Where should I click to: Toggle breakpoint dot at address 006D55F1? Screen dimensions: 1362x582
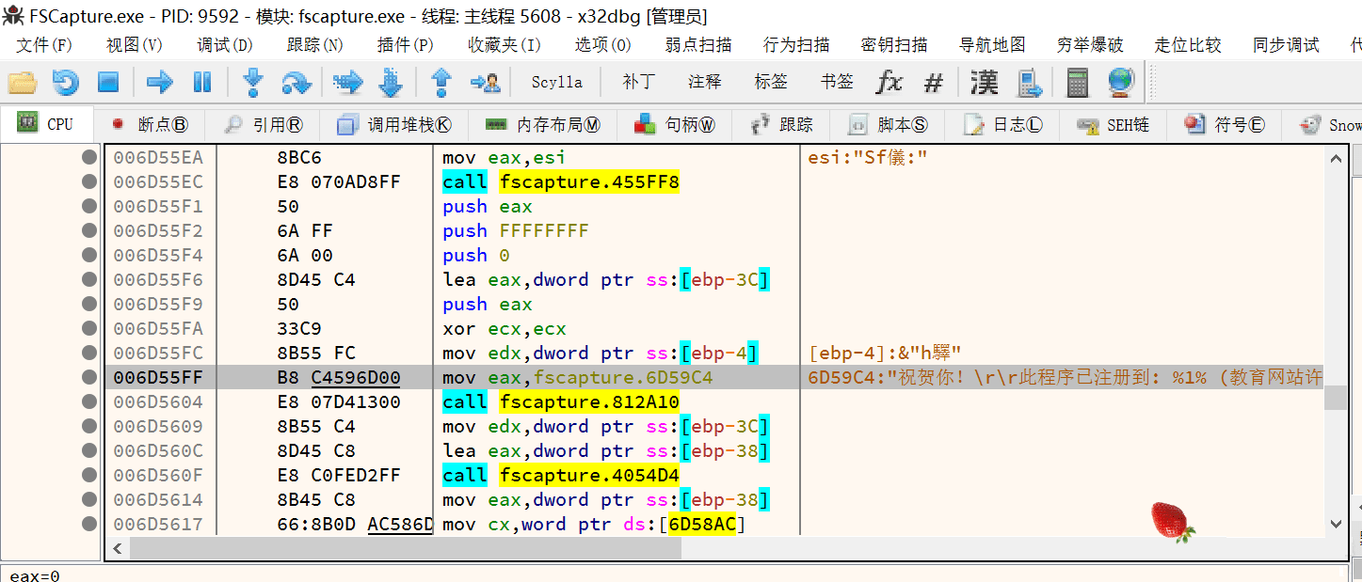coord(89,206)
